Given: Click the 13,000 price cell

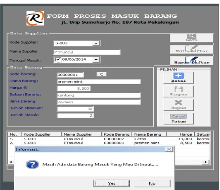Looking at the screenshot, I should point(185,139).
